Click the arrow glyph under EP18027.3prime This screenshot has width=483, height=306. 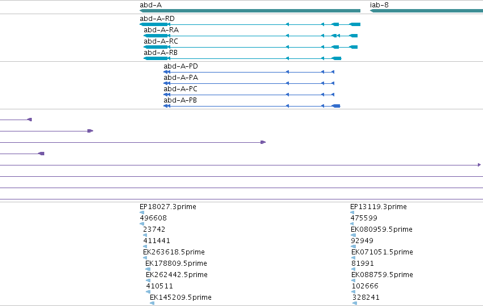(x=142, y=212)
